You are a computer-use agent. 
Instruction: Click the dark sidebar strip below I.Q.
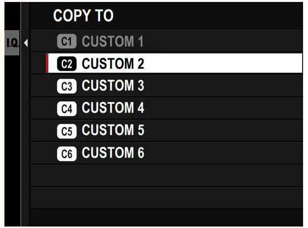pyautogui.click(x=12, y=138)
